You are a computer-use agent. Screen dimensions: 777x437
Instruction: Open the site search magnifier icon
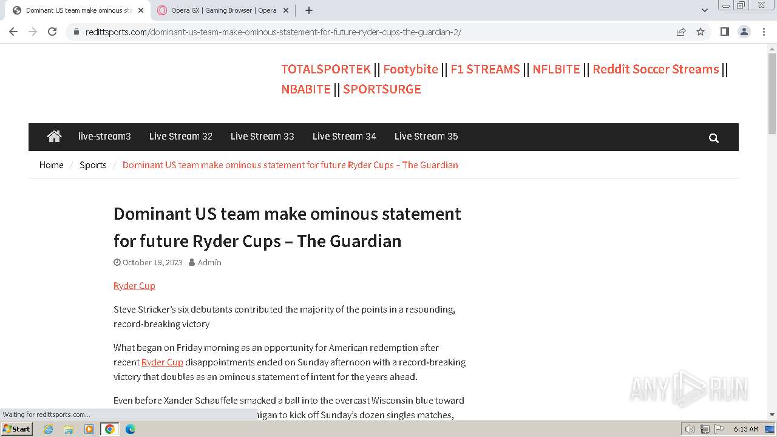714,138
